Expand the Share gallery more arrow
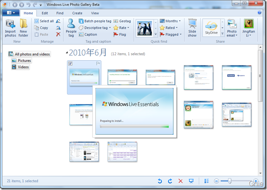Screen dimensions: 267x190 tap(222, 34)
